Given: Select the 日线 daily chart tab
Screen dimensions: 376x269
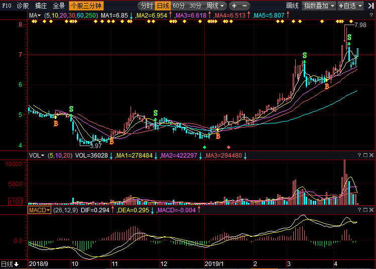Looking at the screenshot, I should pos(163,6).
